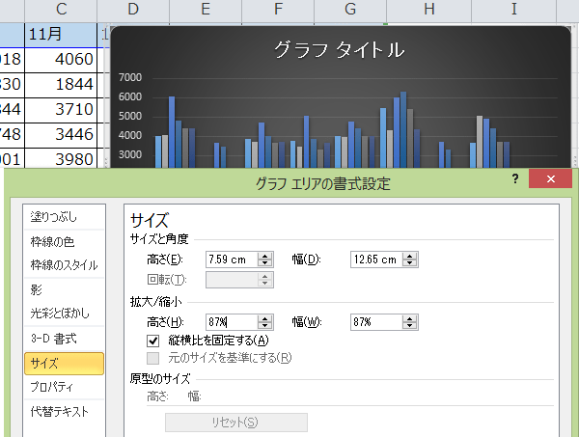Close the グラフ エリアの書式設定 dialog

pyautogui.click(x=550, y=179)
